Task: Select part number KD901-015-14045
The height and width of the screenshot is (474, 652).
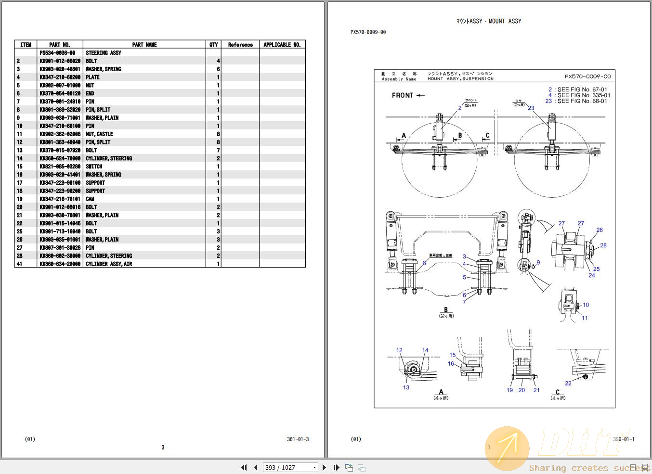Action: click(x=60, y=223)
